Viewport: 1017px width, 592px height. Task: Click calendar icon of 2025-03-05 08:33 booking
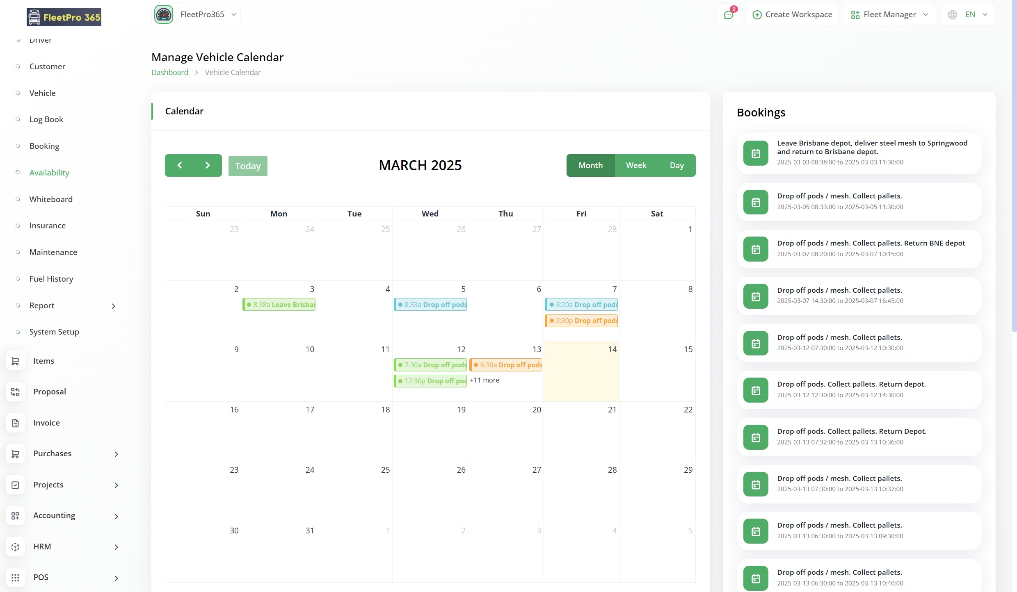756,202
